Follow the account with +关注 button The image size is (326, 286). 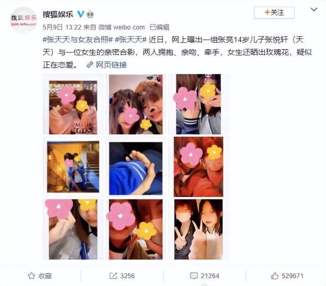(x=274, y=13)
